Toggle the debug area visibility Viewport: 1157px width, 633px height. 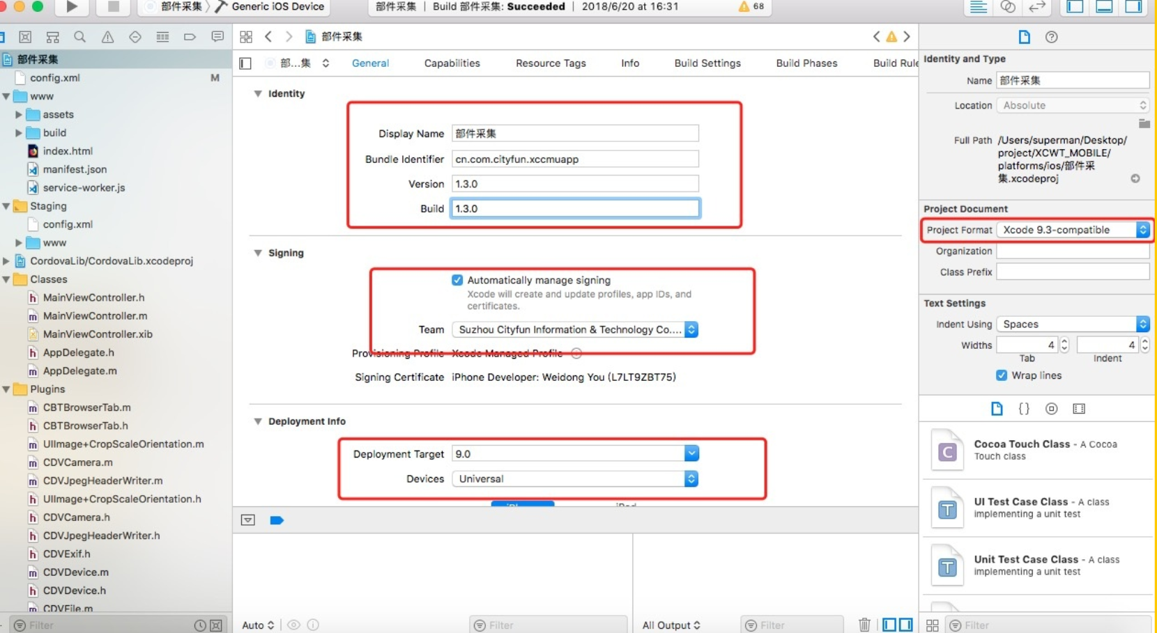[1104, 7]
